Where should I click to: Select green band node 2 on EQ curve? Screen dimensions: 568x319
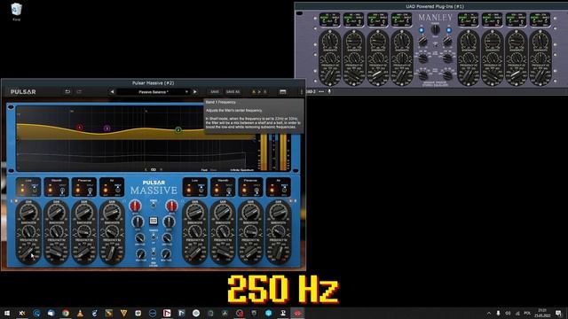click(x=178, y=130)
